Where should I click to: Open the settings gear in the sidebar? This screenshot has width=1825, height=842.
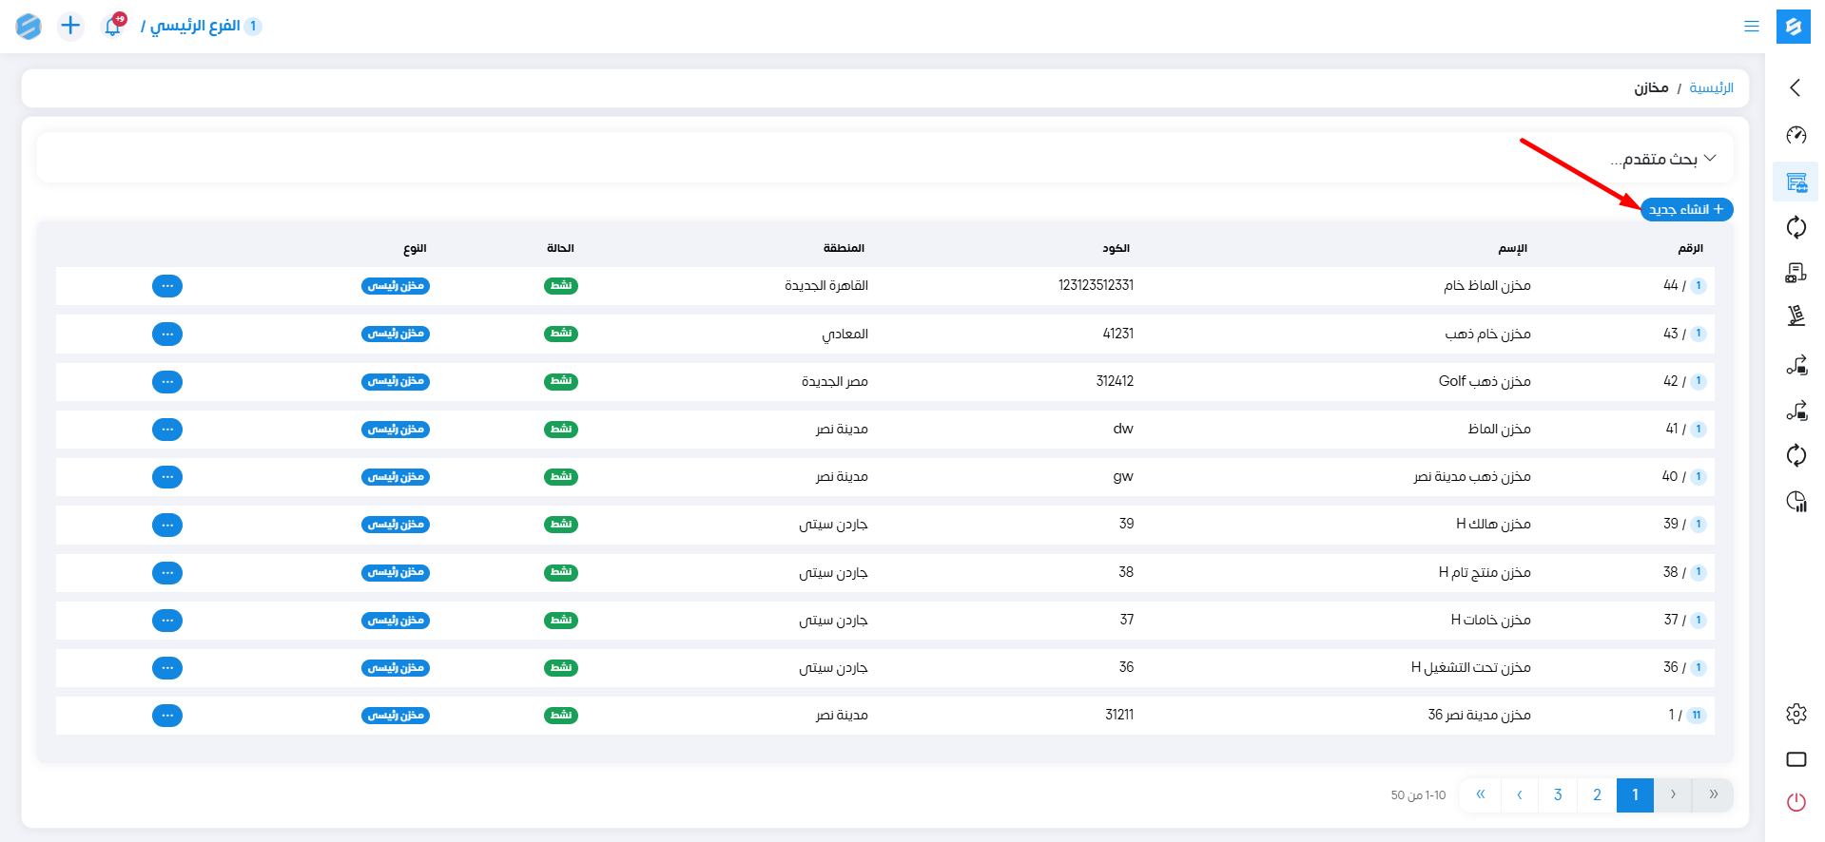tap(1796, 714)
